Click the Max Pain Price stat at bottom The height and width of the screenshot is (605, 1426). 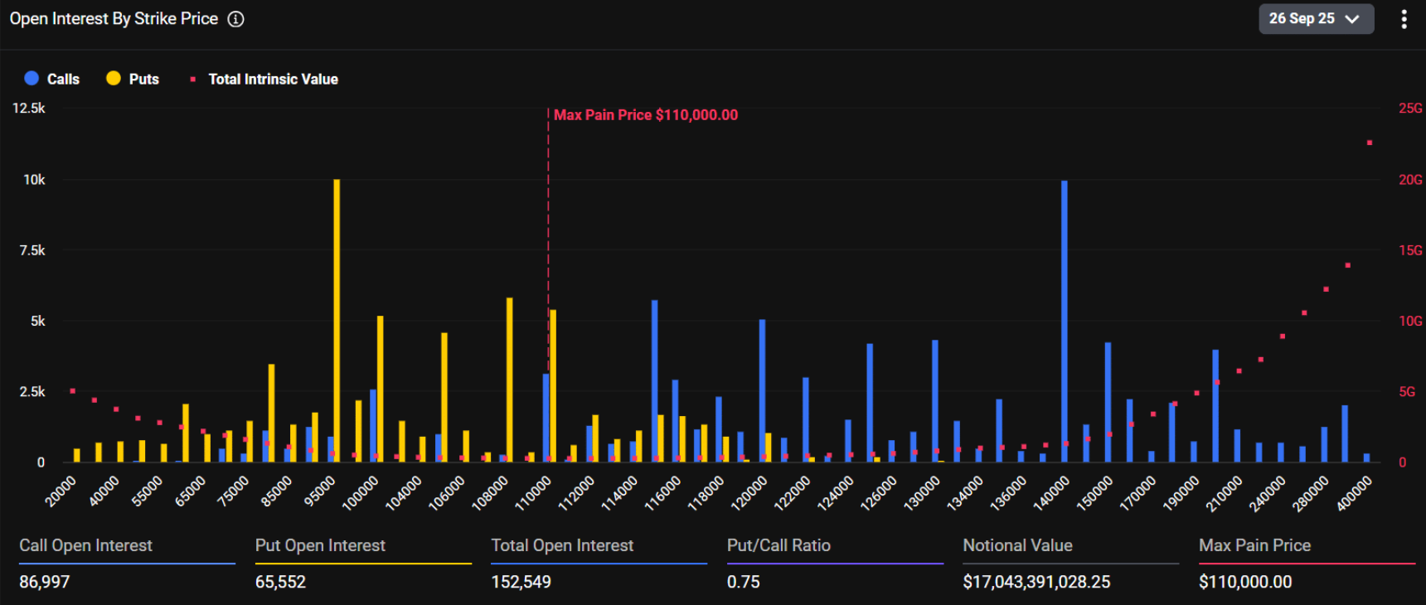[x=1254, y=545]
